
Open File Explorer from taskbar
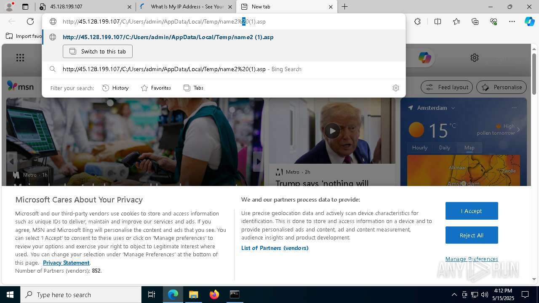[x=193, y=295]
